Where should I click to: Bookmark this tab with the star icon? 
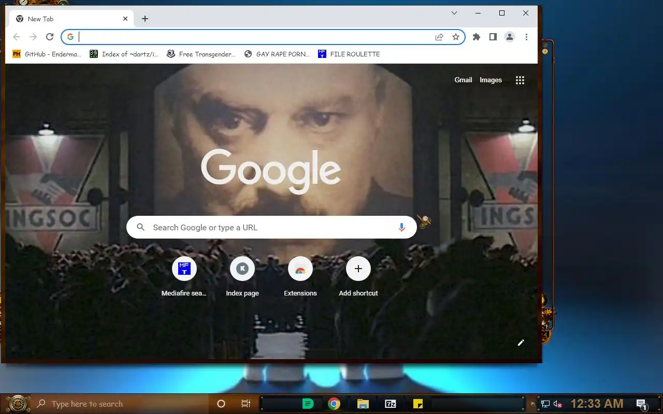456,37
